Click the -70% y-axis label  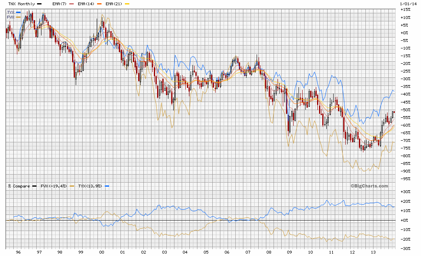pyautogui.click(x=405, y=140)
